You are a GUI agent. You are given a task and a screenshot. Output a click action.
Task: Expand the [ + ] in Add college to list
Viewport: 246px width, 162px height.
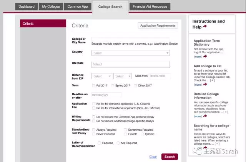212,80
